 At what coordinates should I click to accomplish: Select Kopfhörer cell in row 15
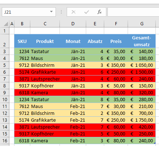coord(45,134)
